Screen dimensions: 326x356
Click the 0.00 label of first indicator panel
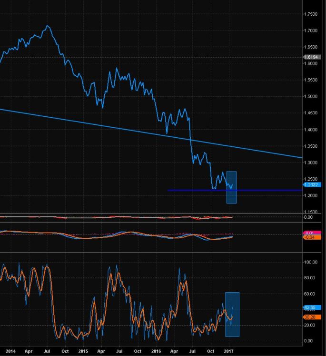[x=308, y=217]
